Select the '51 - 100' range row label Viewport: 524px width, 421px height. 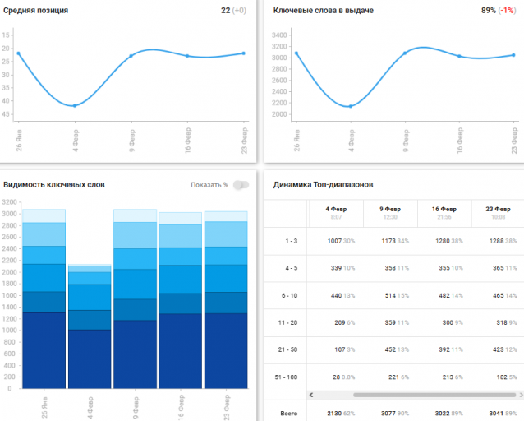pyautogui.click(x=286, y=377)
